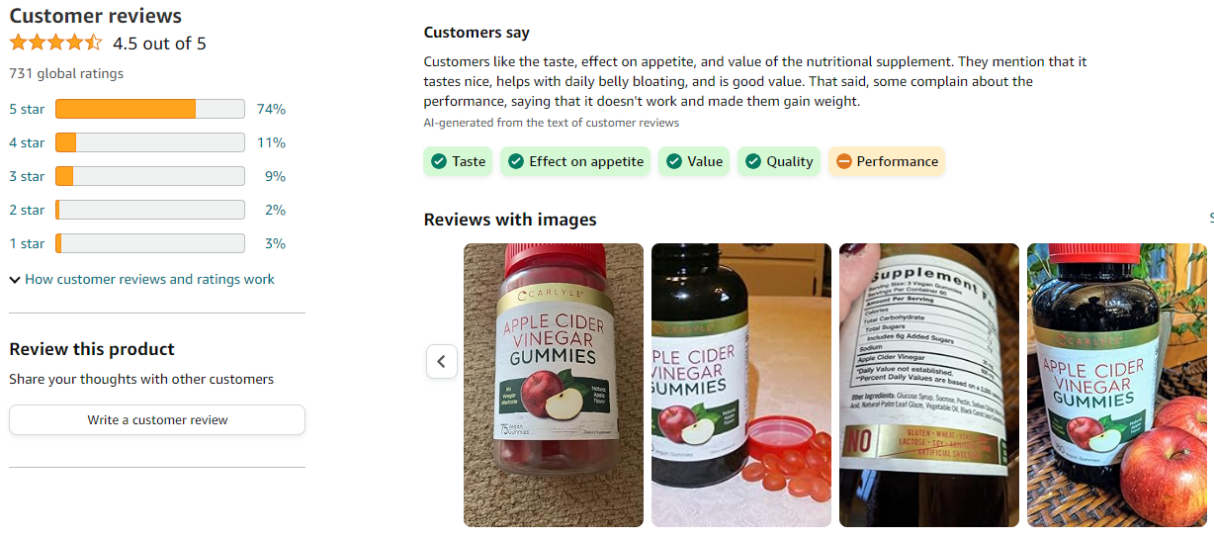This screenshot has width=1214, height=539.
Task: Click the previous arrow in image carousel
Action: tap(442, 361)
